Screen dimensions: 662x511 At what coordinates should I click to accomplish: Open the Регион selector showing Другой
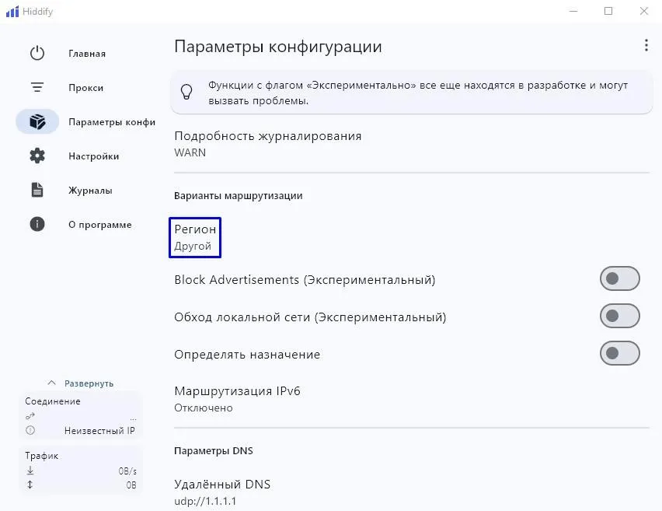[x=195, y=237]
